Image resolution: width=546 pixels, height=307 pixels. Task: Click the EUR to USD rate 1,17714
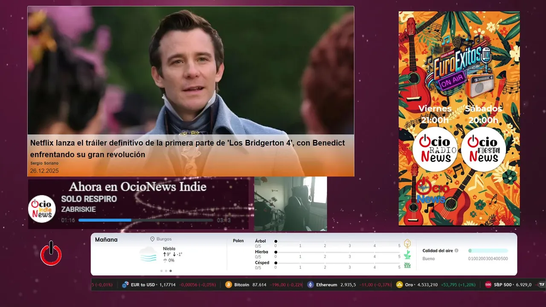tap(167, 285)
